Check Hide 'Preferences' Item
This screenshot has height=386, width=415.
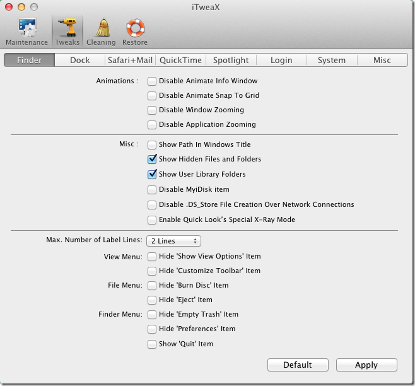click(152, 329)
